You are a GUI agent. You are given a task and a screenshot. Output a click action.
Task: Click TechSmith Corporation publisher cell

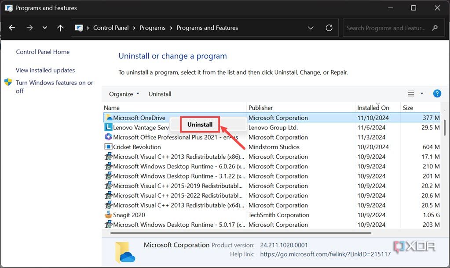(x=279, y=215)
